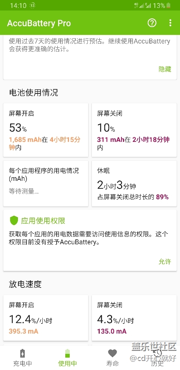Screen dimensions: 180x370
Task: Open the three-dot overflow menu
Action: click(170, 23)
